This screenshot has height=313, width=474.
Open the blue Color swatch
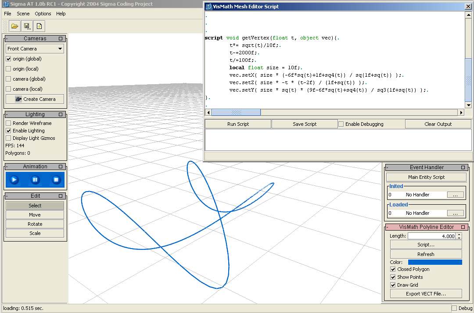coord(435,262)
